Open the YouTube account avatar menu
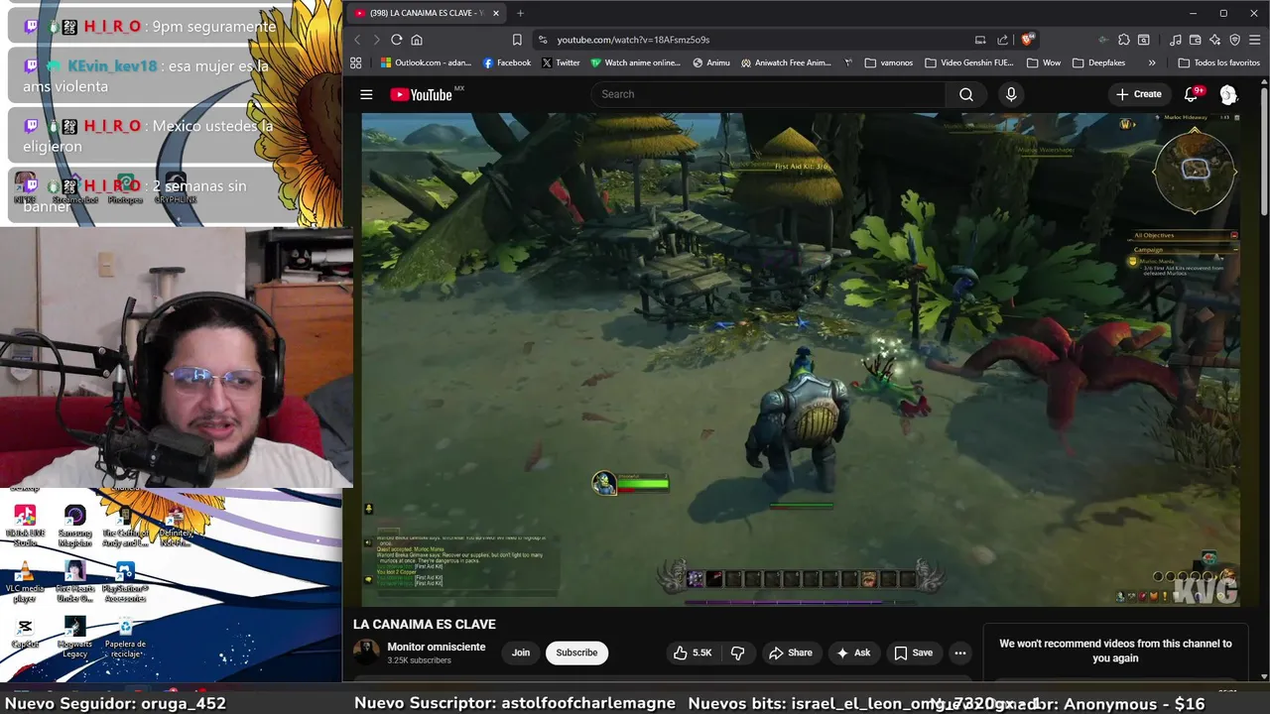 tap(1228, 94)
